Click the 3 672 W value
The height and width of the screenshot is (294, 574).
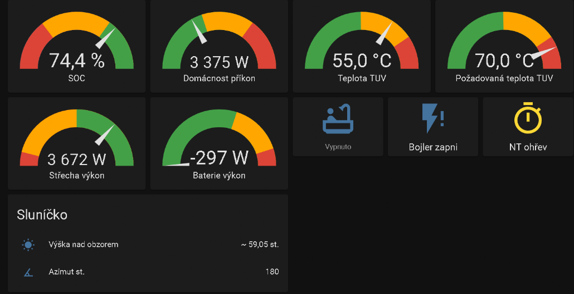point(76,160)
